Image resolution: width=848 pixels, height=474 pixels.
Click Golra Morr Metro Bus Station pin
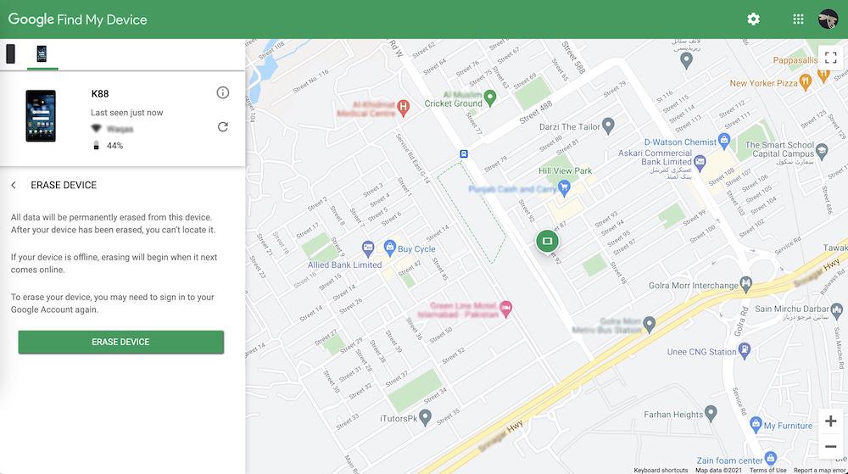(650, 324)
